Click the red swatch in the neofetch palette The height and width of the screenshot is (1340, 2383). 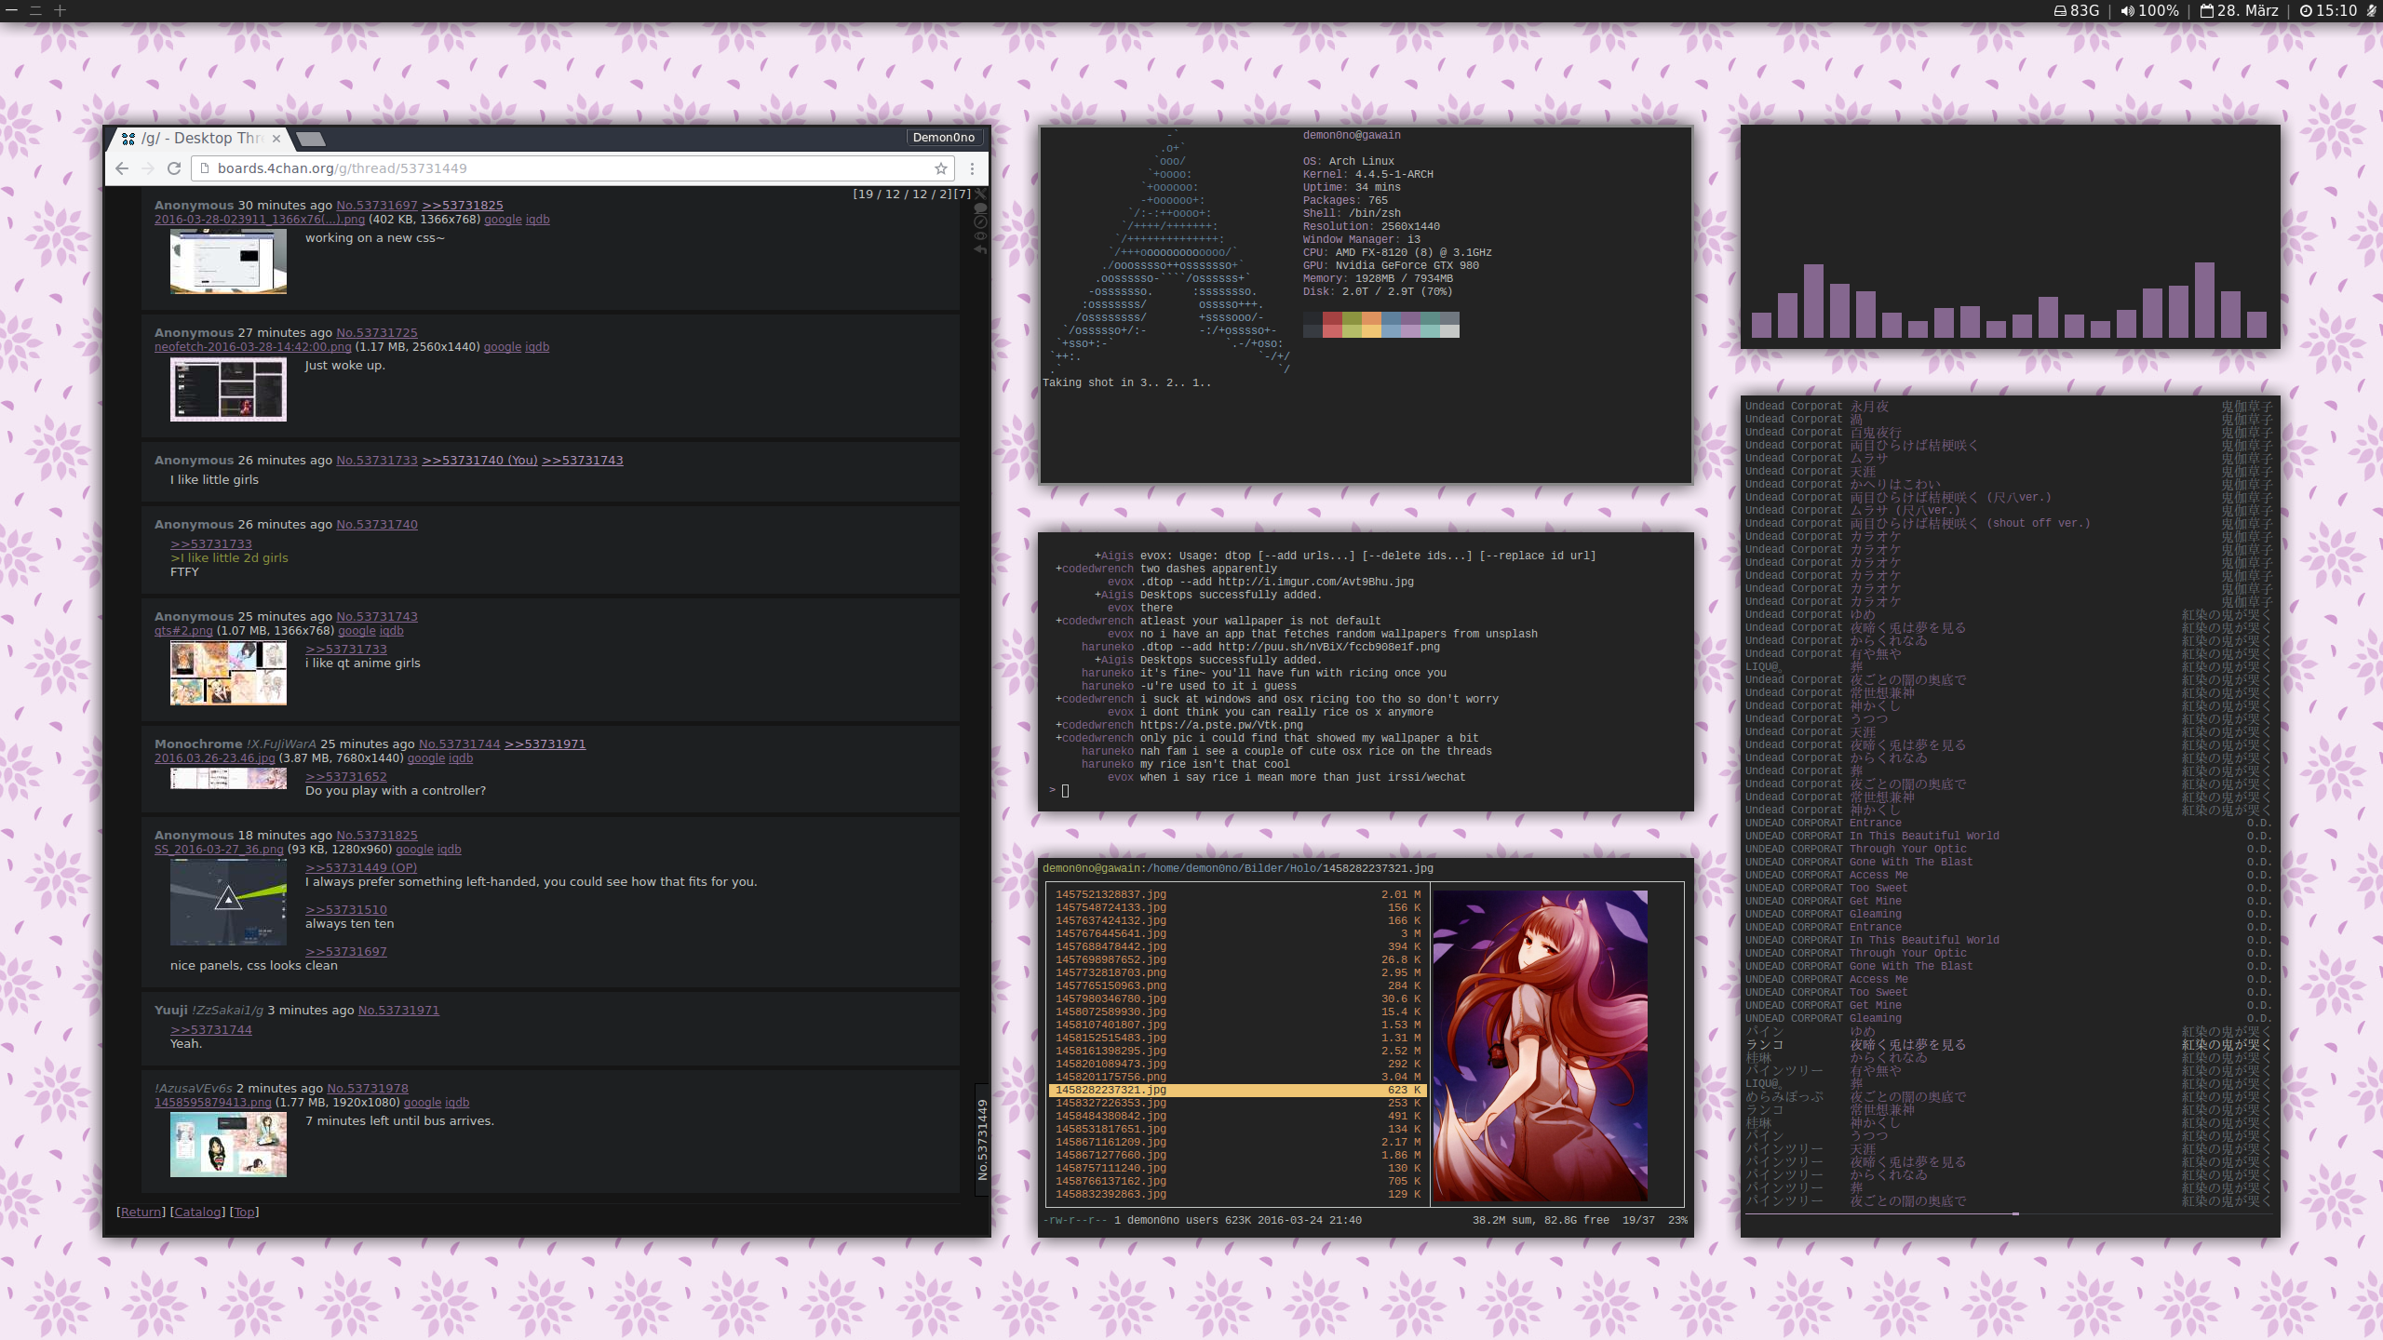click(x=1332, y=319)
